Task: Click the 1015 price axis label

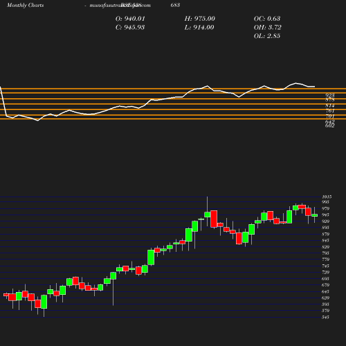Action: (327, 197)
